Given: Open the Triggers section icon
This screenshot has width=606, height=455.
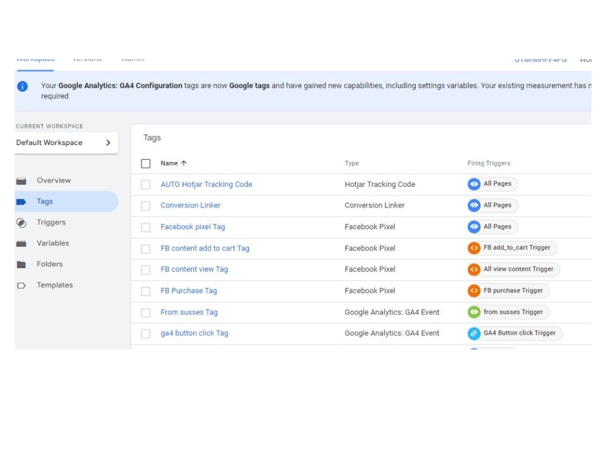Looking at the screenshot, I should point(22,222).
